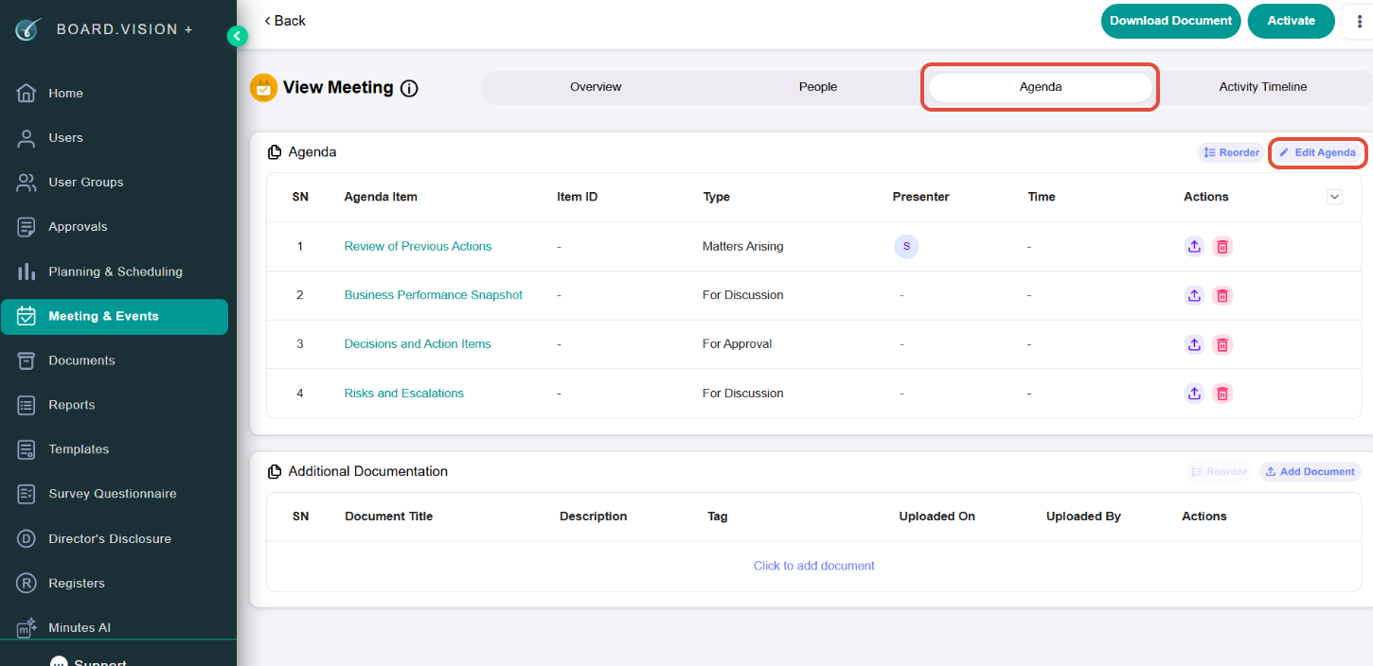The width and height of the screenshot is (1373, 666).
Task: Open Decisions and Action Items link
Action: coord(418,344)
